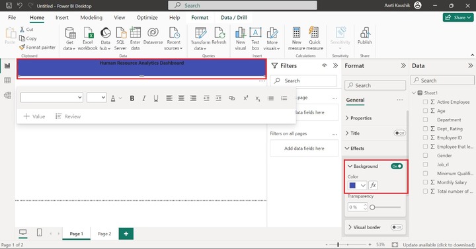Image resolution: width=476 pixels, height=249 pixels.
Task: Open the font size dropdown
Action: click(97, 97)
